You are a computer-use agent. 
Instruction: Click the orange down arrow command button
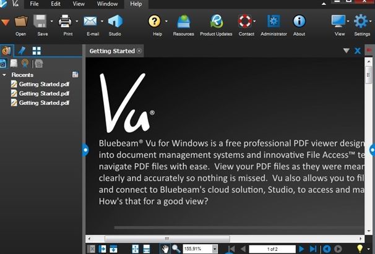[x=5, y=22]
